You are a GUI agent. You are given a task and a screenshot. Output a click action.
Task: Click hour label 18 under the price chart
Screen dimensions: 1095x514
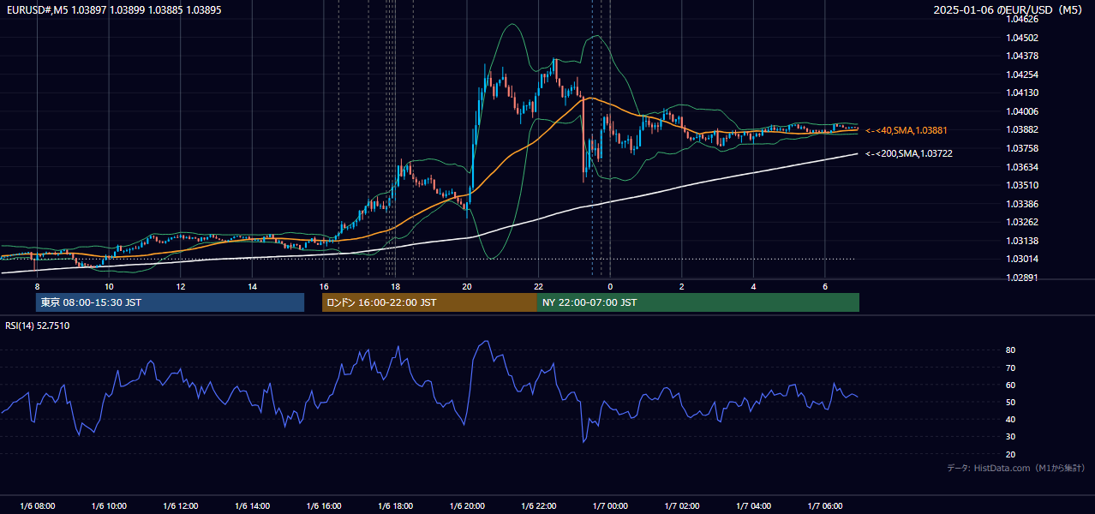click(x=395, y=286)
